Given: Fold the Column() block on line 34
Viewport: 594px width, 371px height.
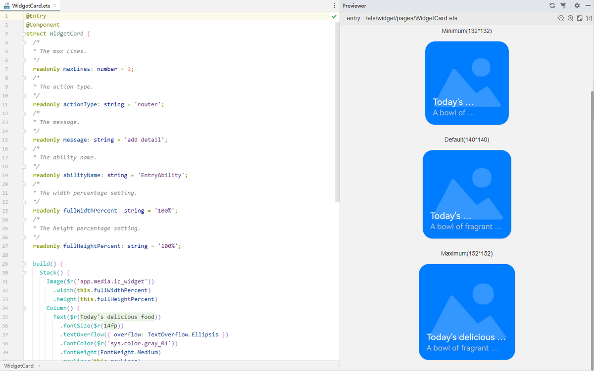Looking at the screenshot, I should point(23,308).
